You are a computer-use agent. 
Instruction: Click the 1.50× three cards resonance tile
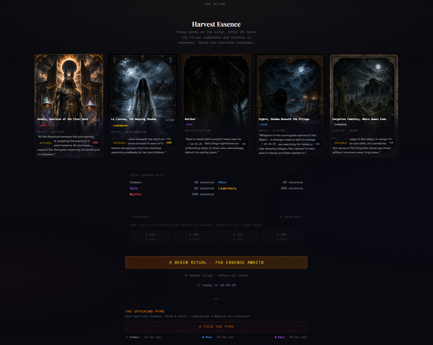[194, 236]
